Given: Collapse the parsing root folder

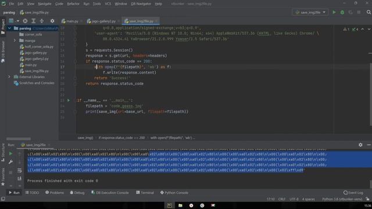Looking at the screenshot, I should [x=9, y=28].
